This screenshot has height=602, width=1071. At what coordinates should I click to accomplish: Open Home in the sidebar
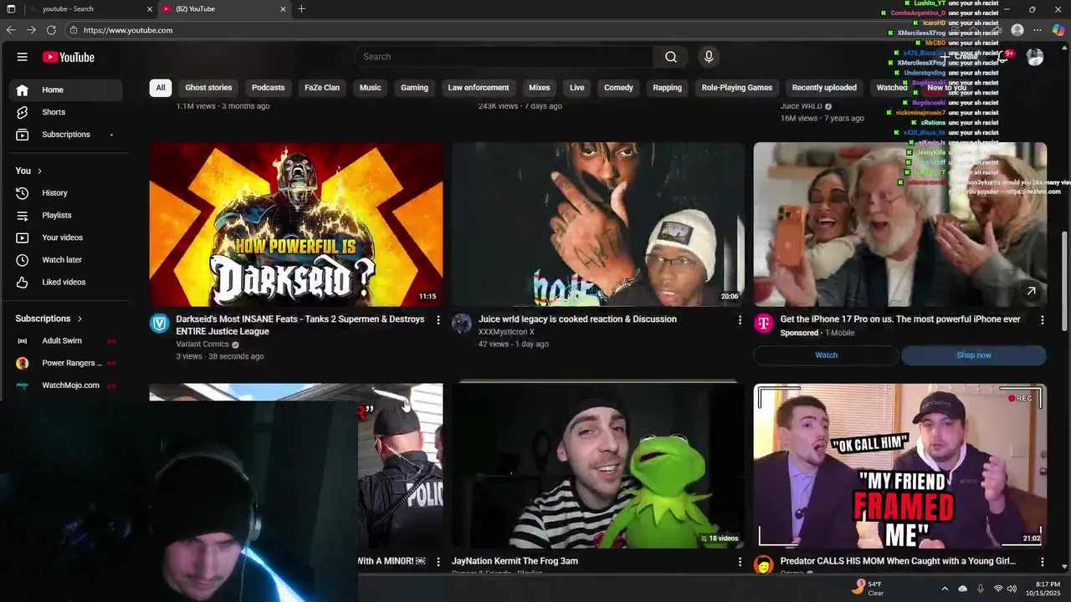pyautogui.click(x=66, y=89)
